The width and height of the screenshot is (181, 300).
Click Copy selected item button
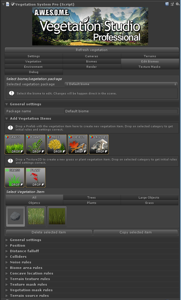(x=136, y=232)
